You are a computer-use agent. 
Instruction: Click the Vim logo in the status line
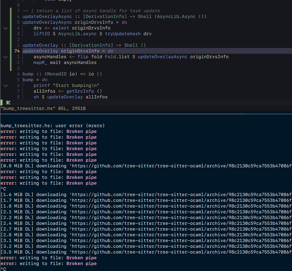pos(8,102)
